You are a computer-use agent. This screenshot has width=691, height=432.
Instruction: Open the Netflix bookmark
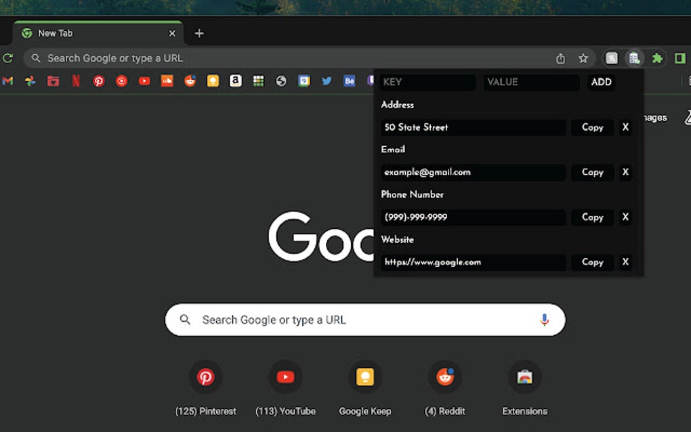click(76, 81)
